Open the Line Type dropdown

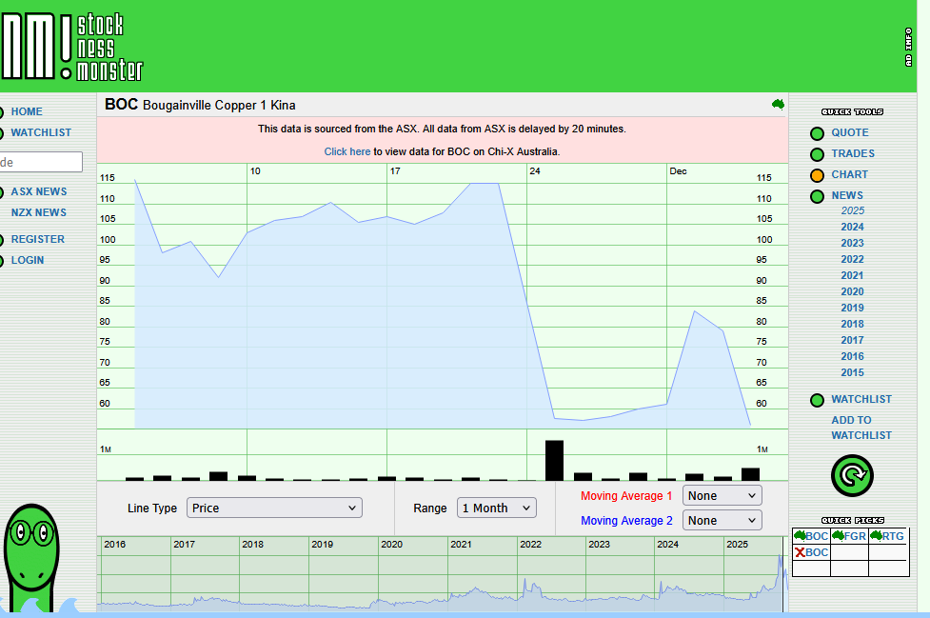pyautogui.click(x=274, y=508)
